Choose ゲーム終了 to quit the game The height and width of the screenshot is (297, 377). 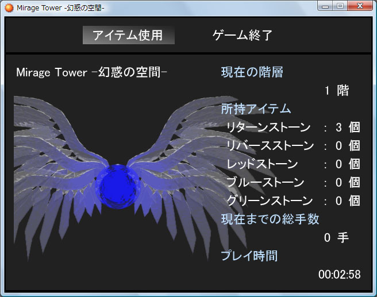tap(243, 35)
